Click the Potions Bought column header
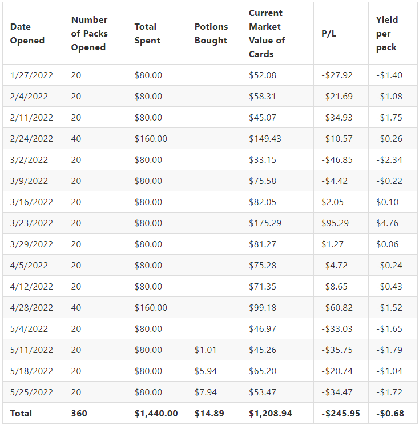 211,33
